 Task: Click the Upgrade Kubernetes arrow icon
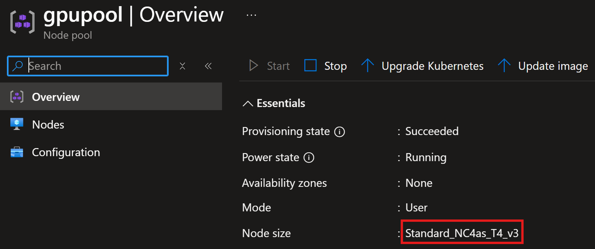368,65
